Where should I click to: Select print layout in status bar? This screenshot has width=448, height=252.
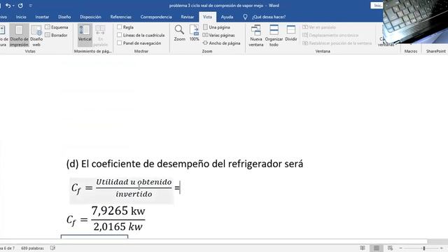coord(377,248)
